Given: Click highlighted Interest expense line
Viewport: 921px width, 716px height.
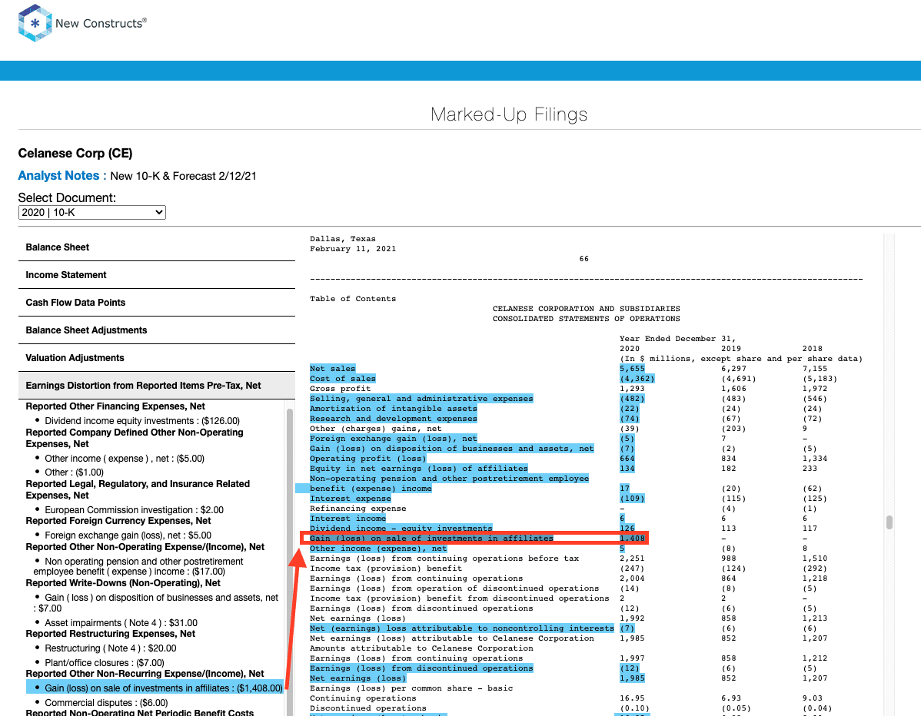Looking at the screenshot, I should tap(350, 499).
